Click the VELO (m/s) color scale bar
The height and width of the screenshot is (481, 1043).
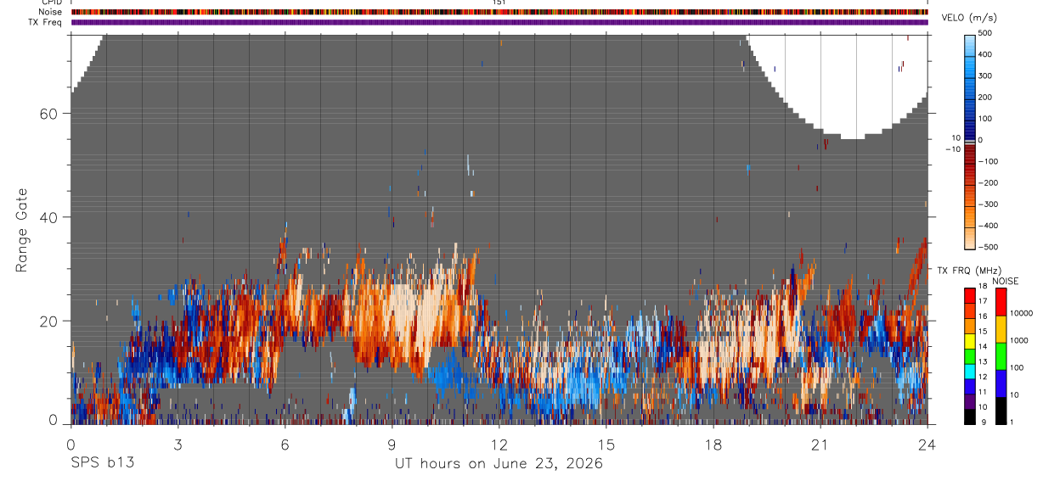coord(970,140)
